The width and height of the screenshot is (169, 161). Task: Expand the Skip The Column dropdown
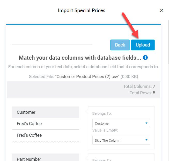(121, 140)
